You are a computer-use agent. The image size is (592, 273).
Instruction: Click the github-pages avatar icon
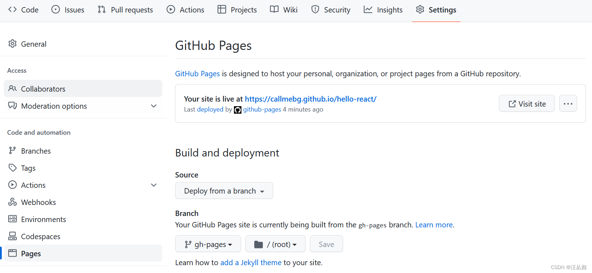(238, 110)
